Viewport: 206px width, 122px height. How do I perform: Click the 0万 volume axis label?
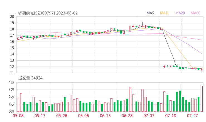click(11, 111)
